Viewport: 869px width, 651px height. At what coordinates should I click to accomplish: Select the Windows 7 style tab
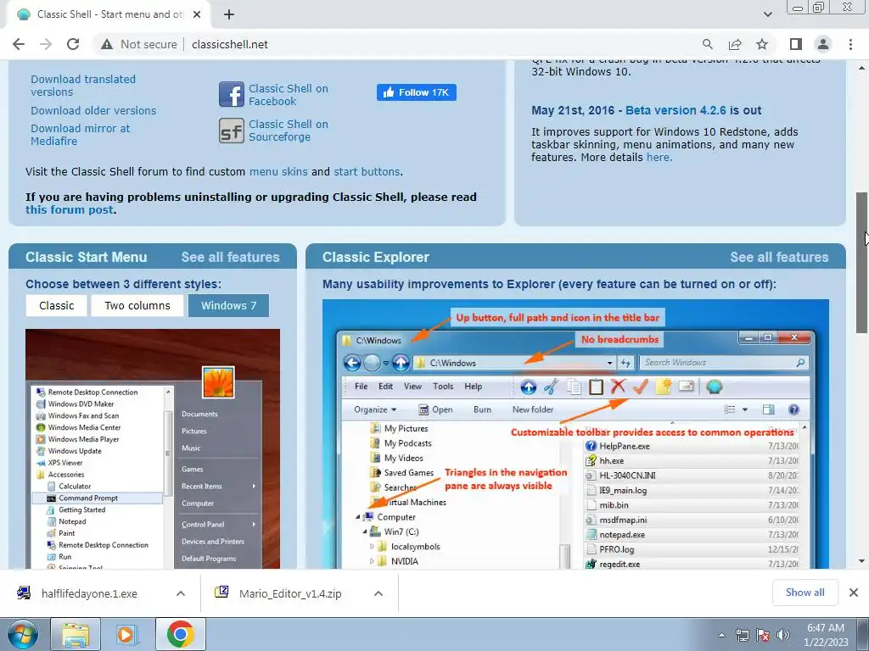click(x=228, y=305)
